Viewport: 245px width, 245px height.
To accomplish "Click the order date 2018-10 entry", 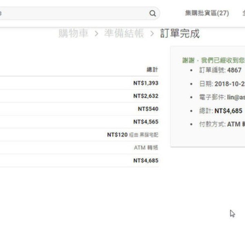I will [229, 84].
